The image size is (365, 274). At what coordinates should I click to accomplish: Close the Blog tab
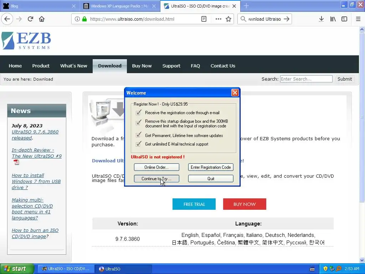tap(73, 6)
